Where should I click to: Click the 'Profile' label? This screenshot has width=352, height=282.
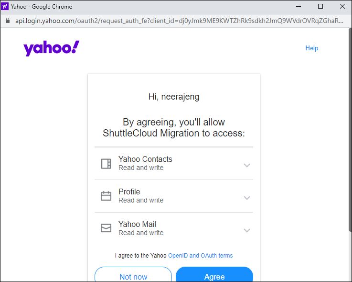[x=129, y=192]
